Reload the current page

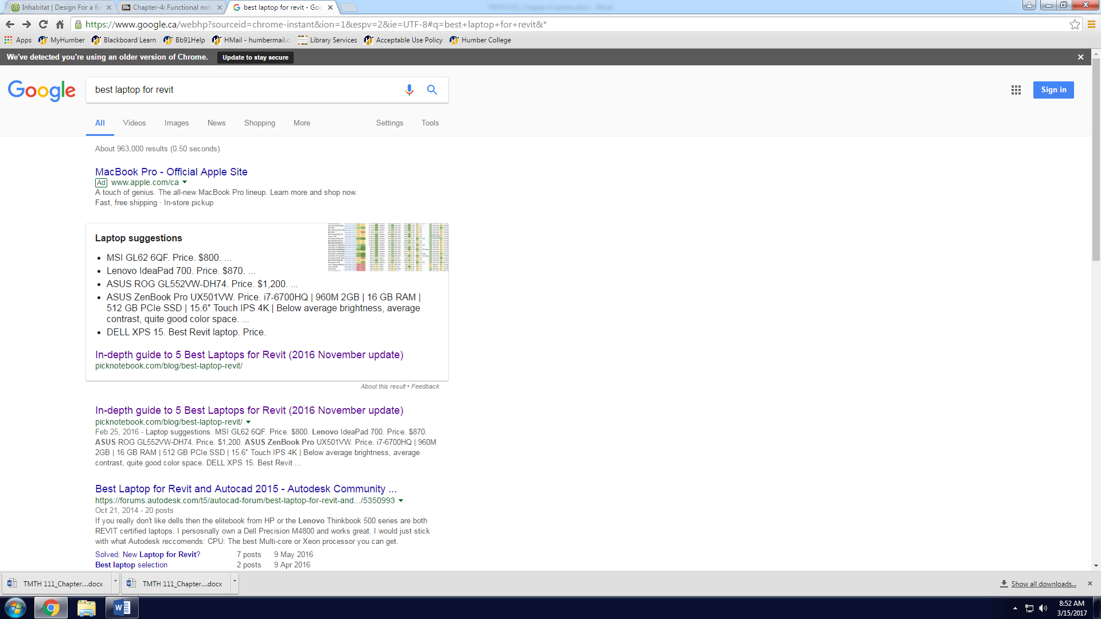tap(43, 25)
